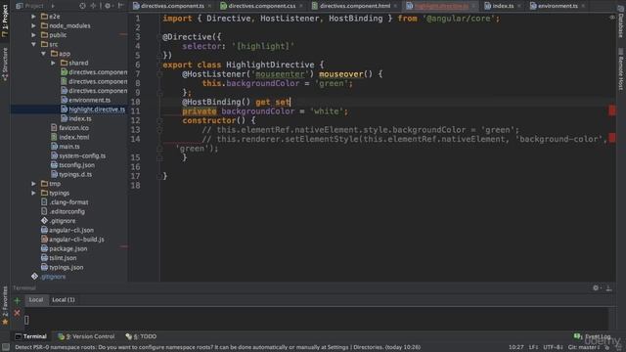Place cursor at end of line 10 code
Screen dimensions: 626x352
(291, 102)
